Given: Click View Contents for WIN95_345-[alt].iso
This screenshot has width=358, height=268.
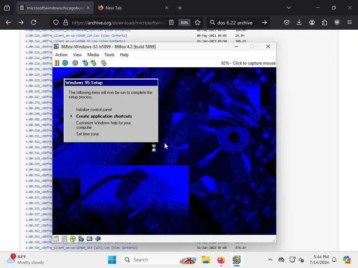Looking at the screenshot, I should [125, 248].
